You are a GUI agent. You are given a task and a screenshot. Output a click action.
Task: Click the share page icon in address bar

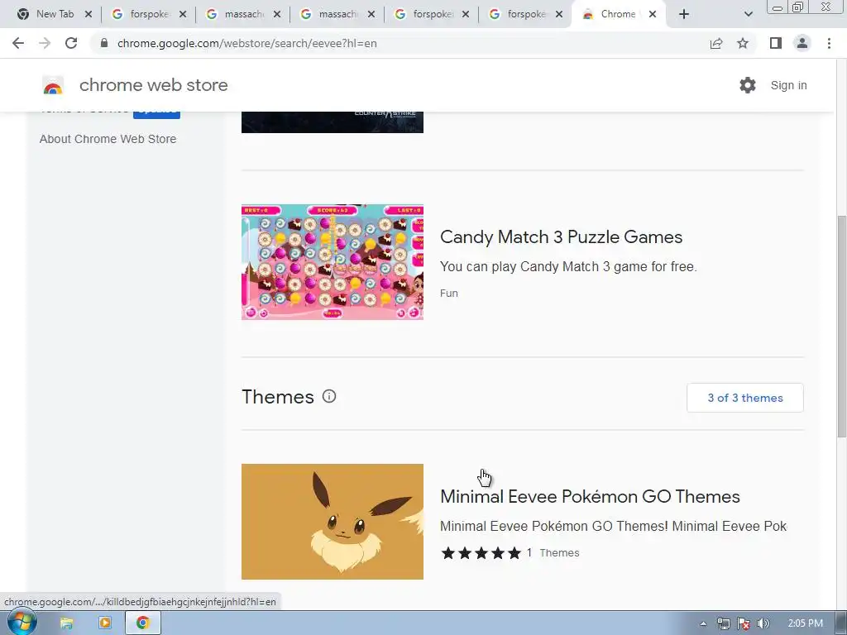pyautogui.click(x=716, y=43)
